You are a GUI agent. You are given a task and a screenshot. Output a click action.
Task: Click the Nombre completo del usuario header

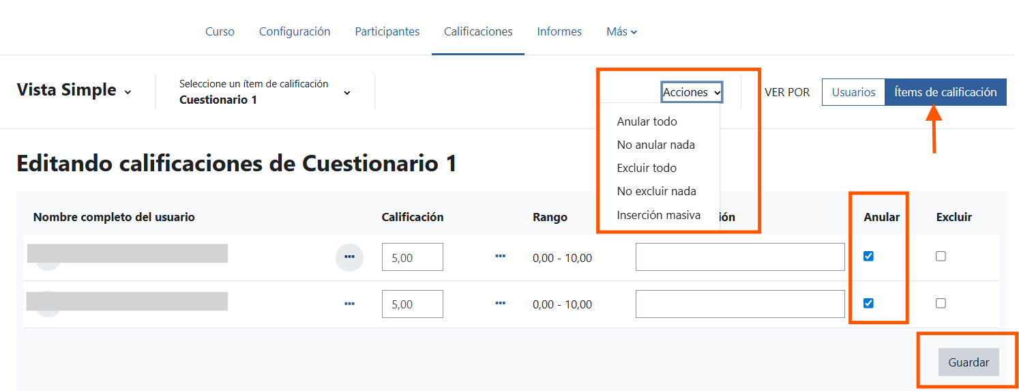pyautogui.click(x=114, y=217)
